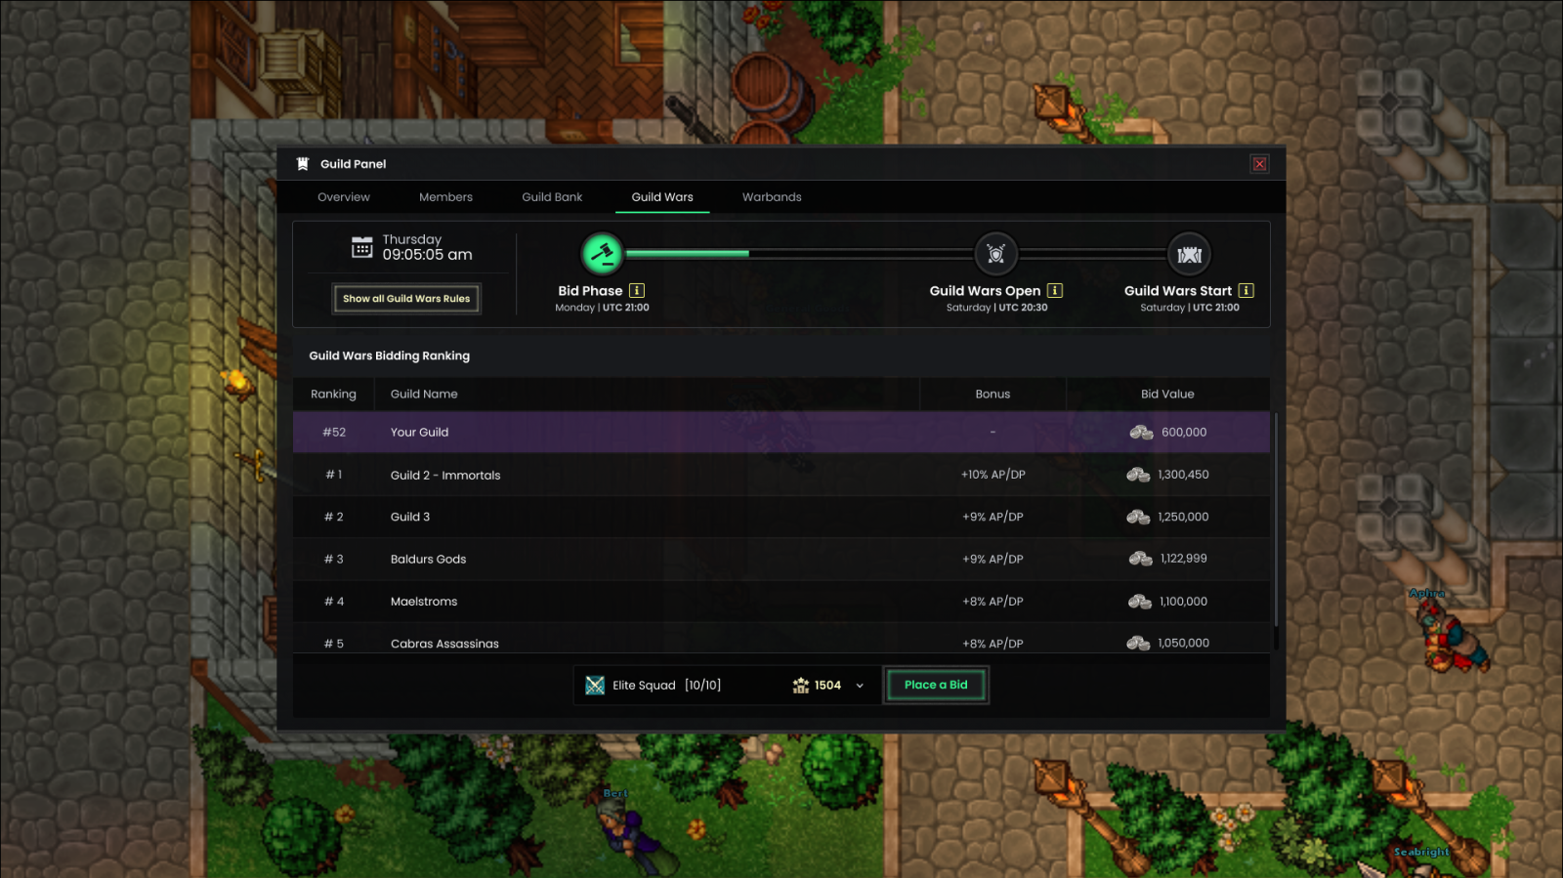This screenshot has width=1563, height=878.
Task: Select the Guild 2 - Immortals ranking row
Action: click(x=781, y=475)
